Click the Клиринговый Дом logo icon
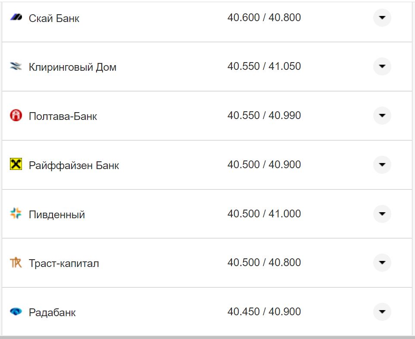The width and height of the screenshot is (415, 339). 15,66
